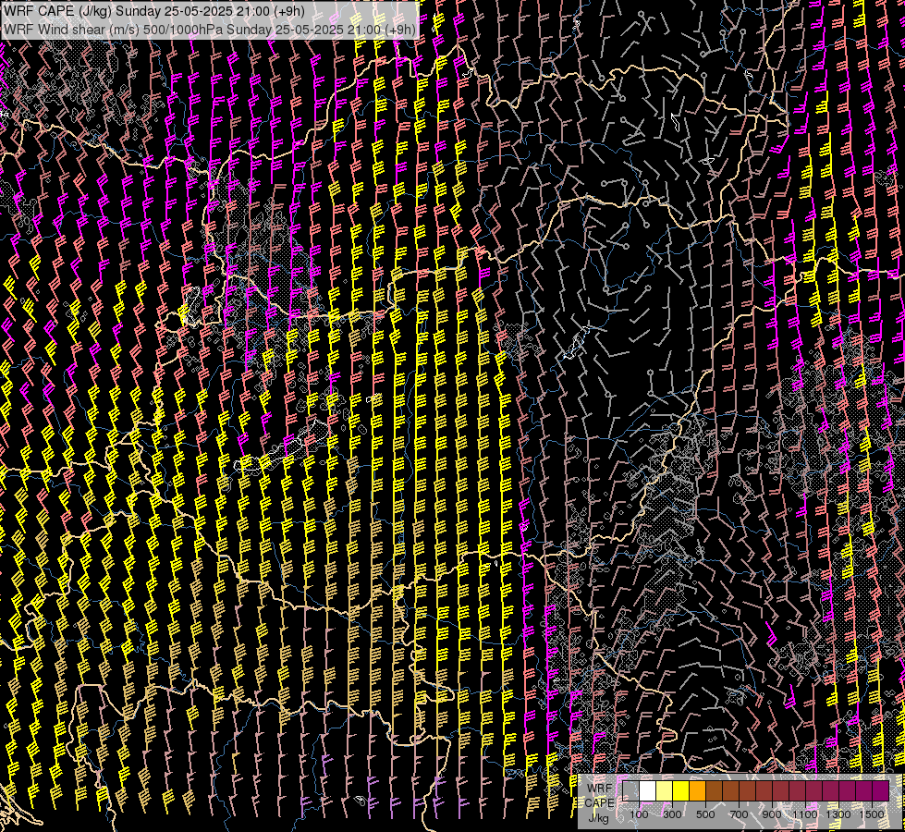Click the legend value 900
The height and width of the screenshot is (832, 905).
(x=772, y=814)
